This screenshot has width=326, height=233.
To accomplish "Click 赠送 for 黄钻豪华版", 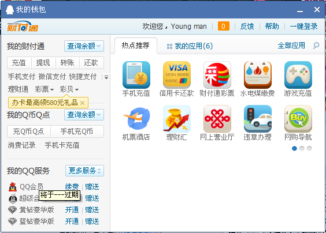I will click(x=92, y=210).
